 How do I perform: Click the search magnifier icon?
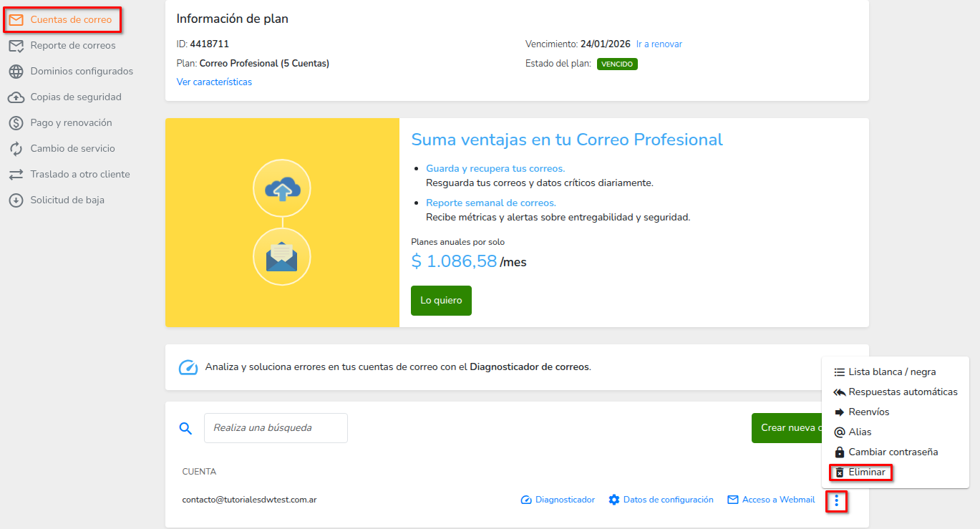tap(185, 428)
